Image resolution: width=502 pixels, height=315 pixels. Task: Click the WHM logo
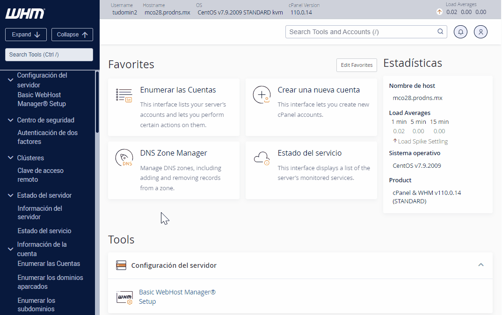click(25, 14)
